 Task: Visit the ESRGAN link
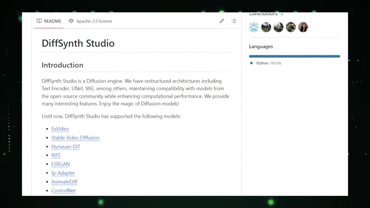pyautogui.click(x=60, y=164)
